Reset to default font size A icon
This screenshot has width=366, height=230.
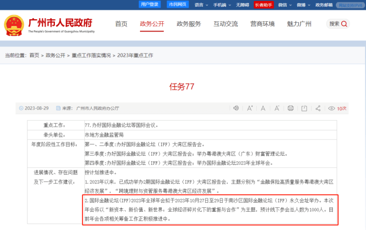263,108
